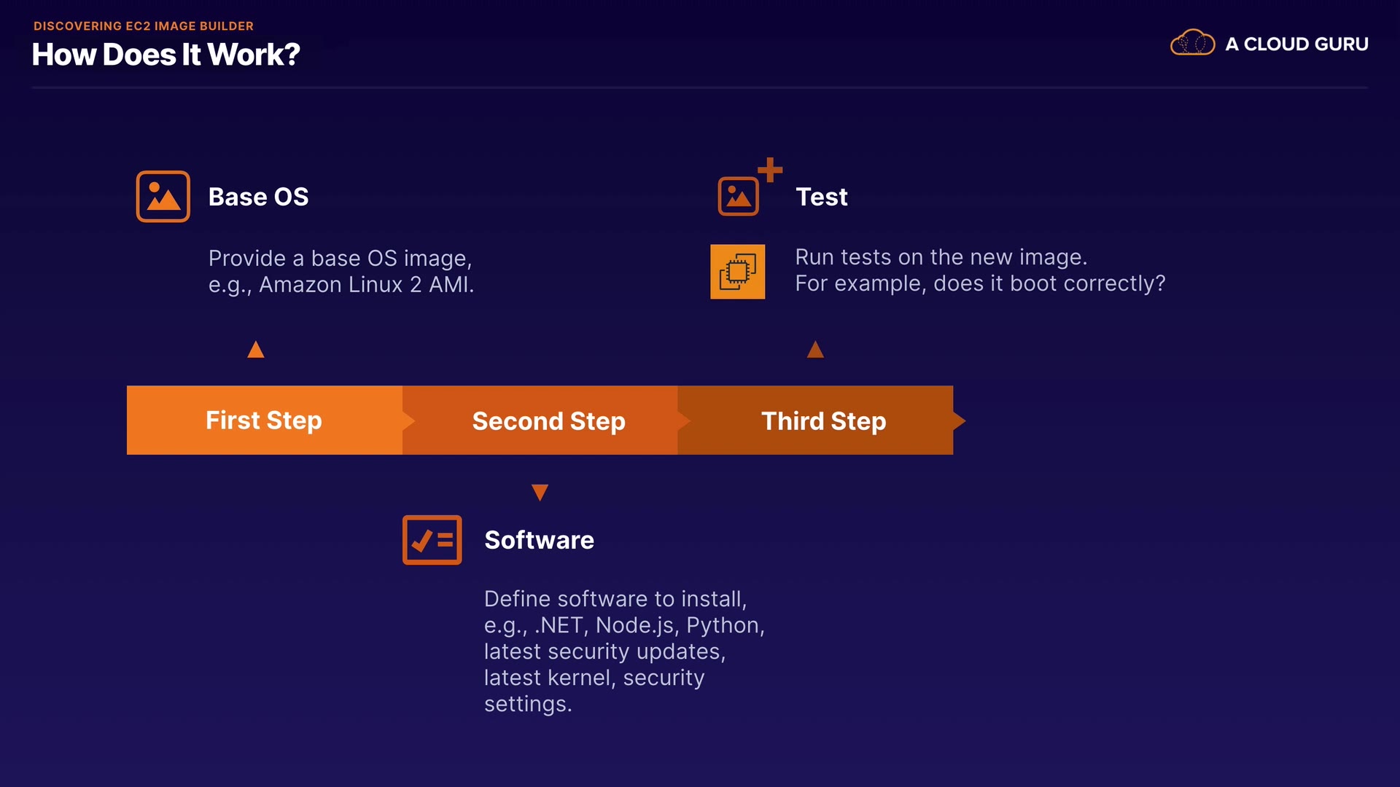This screenshot has width=1400, height=787.
Task: Click the Discovering EC2 Image Builder subtitle
Action: (x=144, y=26)
